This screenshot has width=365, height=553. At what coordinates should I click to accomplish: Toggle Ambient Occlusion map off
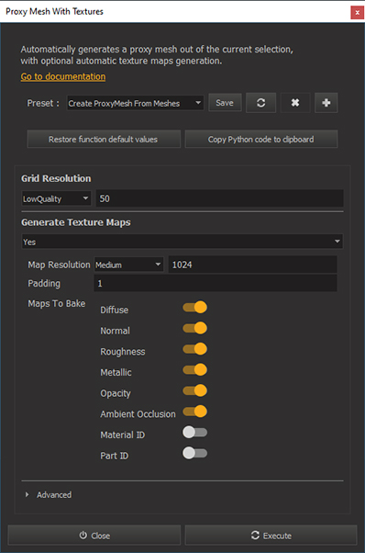(194, 412)
